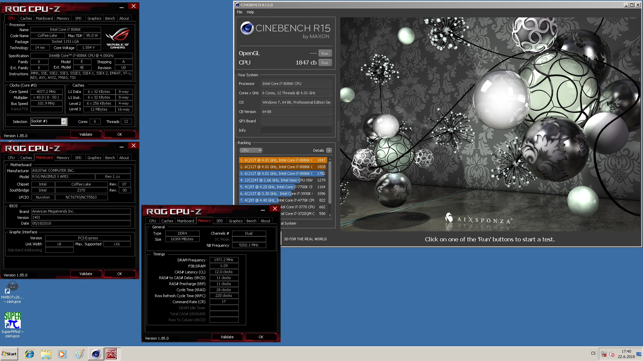Open SPD tab in top CPU-Z window
Viewport: 643px width, 361px height.
tap(78, 18)
